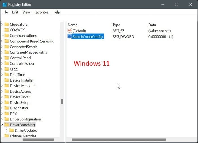
Task: Expand the ConnectedSearch key
Action: tap(2, 47)
